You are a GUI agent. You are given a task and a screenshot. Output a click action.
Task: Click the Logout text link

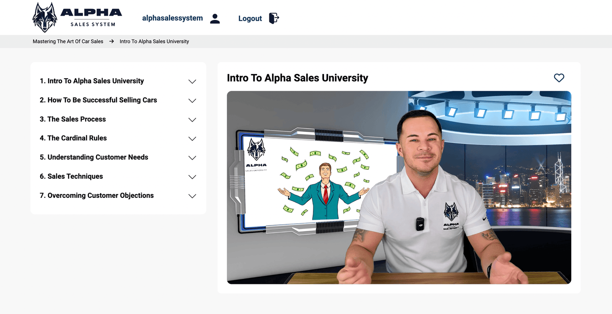[250, 19]
